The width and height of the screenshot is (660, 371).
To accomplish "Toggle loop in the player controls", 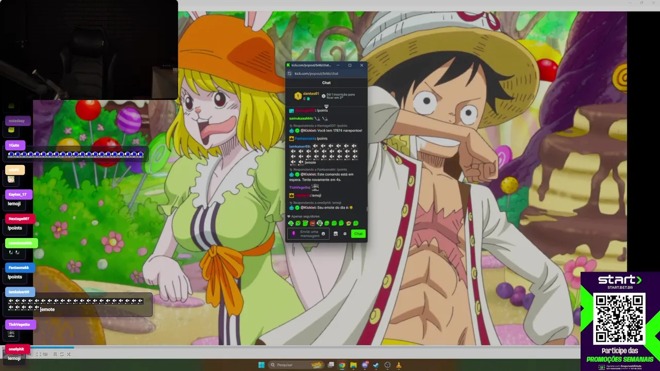I will click(62, 354).
